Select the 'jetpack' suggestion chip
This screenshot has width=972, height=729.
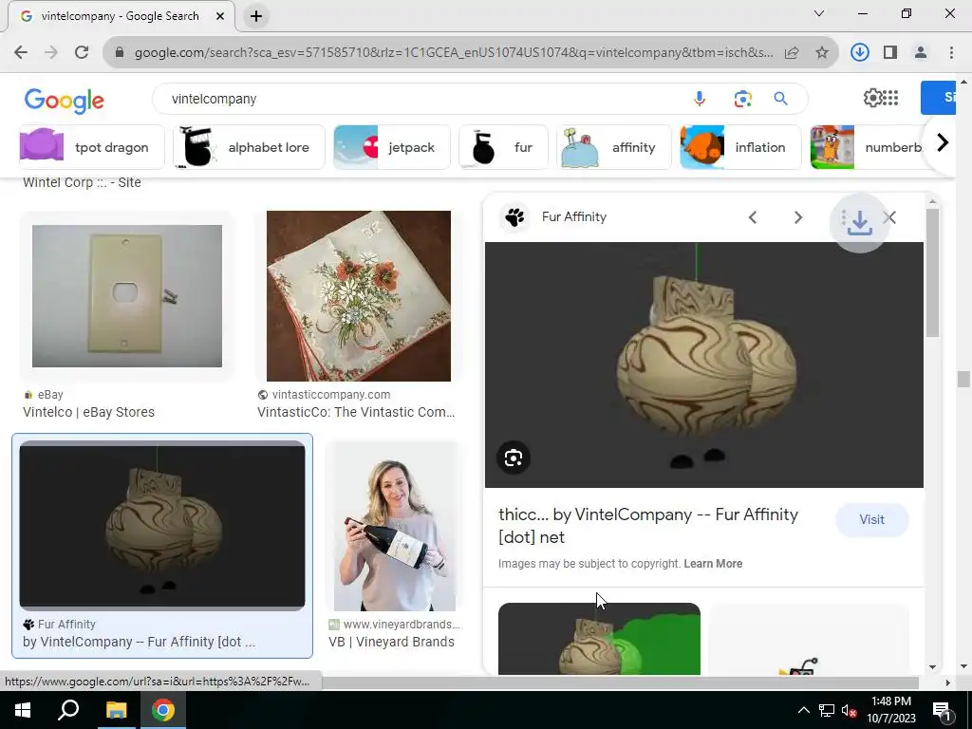tap(392, 147)
